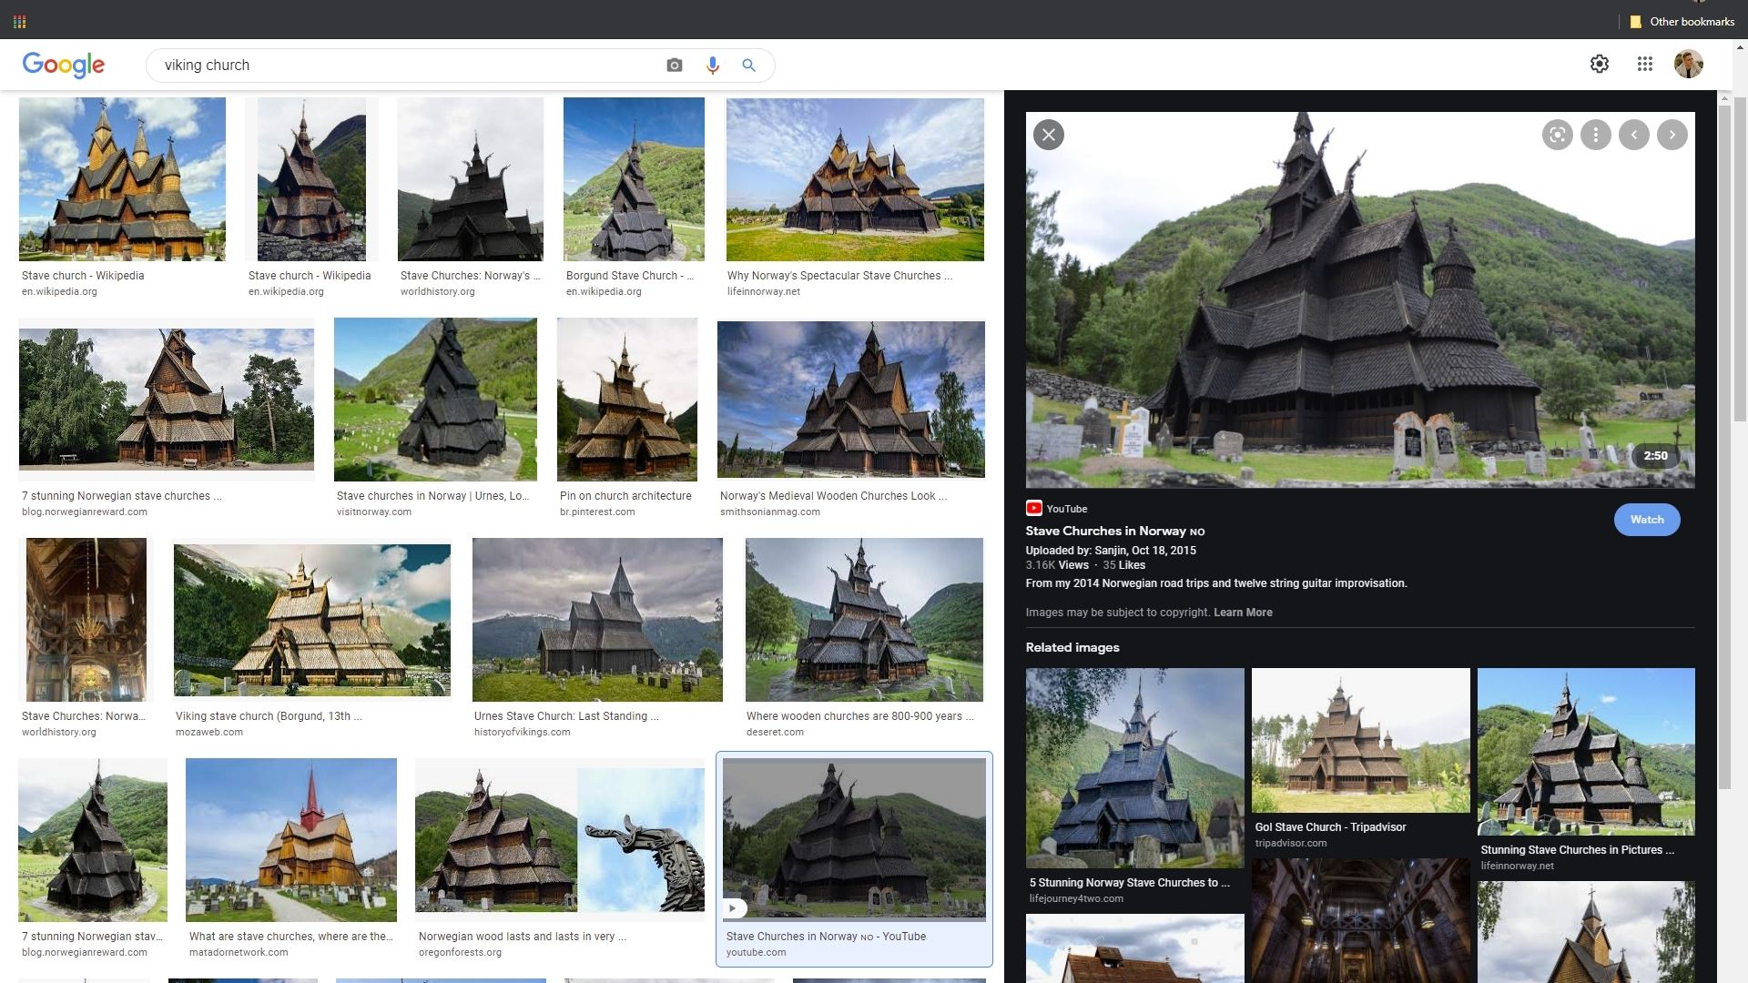The height and width of the screenshot is (983, 1748).
Task: Open Borgund Stave Church result image
Action: click(x=634, y=179)
